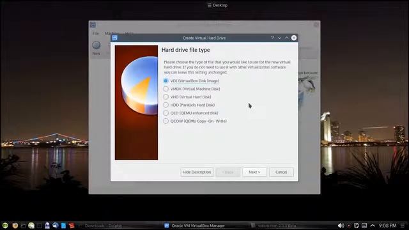Open the panel settings hamburger icon
The image size is (409, 230).
(x=403, y=226)
